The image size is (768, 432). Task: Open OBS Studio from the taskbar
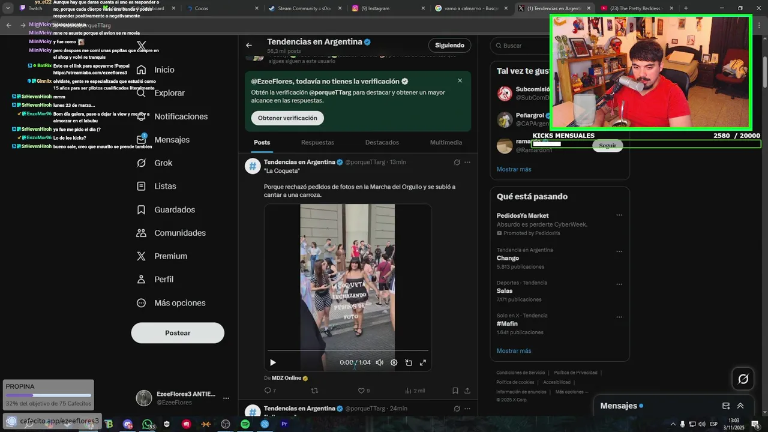225,424
